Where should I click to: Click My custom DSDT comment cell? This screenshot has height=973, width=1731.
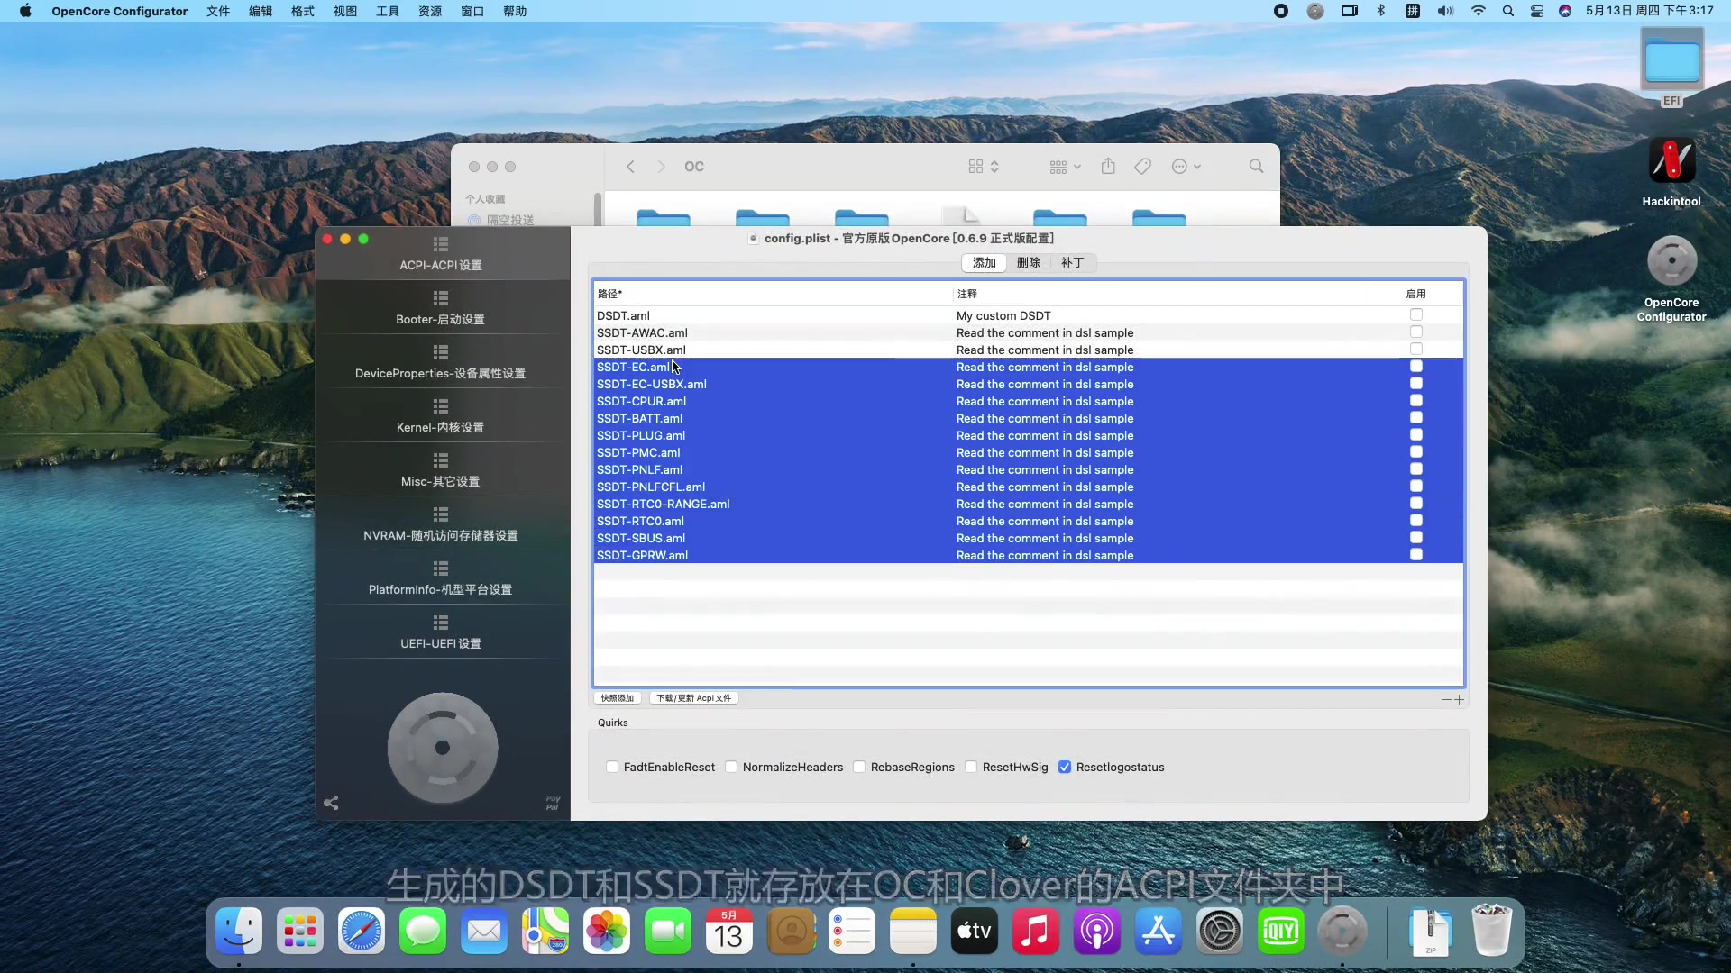coord(1003,315)
